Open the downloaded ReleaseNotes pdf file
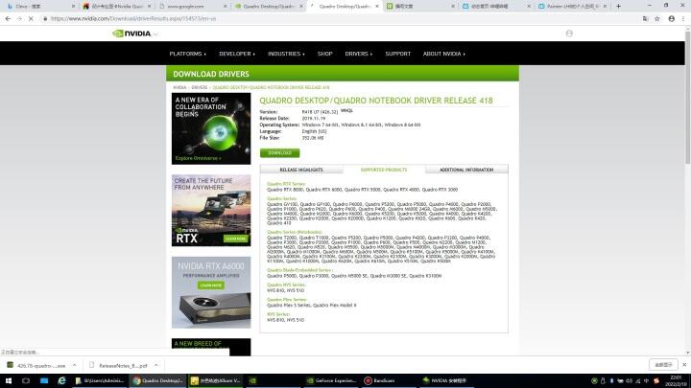The image size is (691, 388). pyautogui.click(x=119, y=365)
